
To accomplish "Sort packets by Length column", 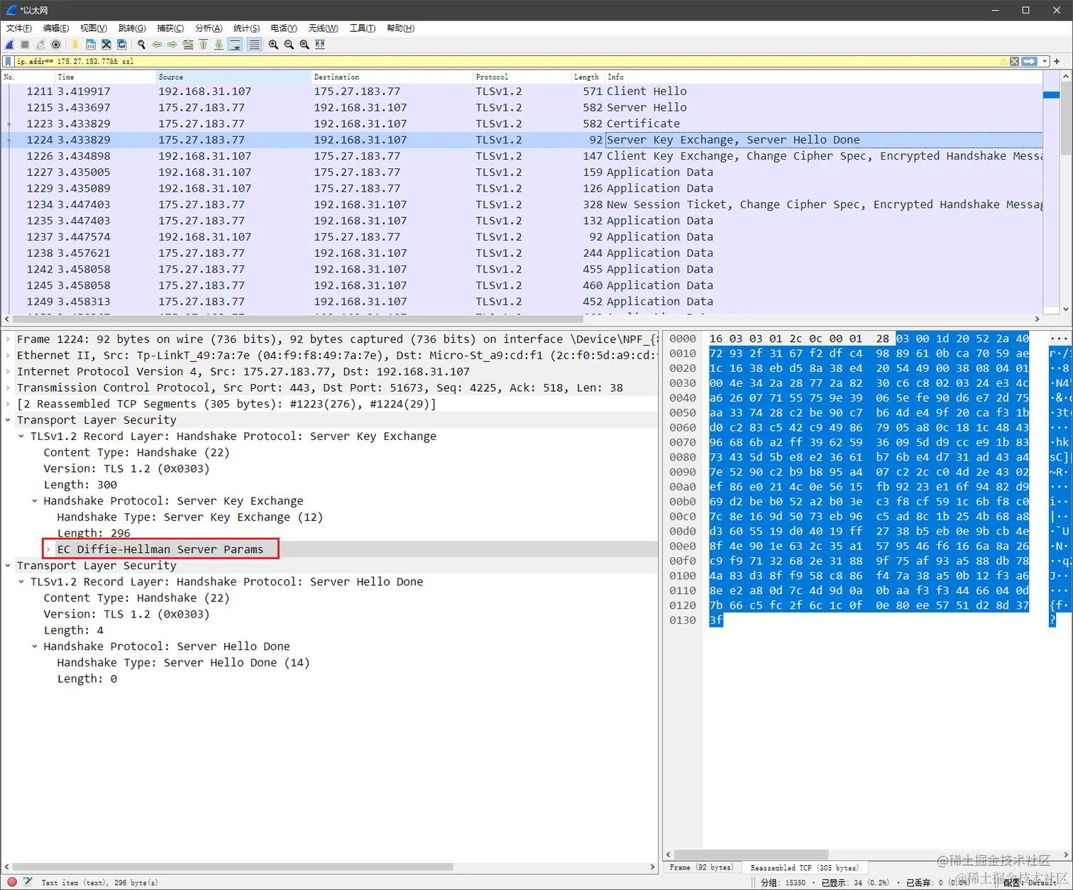I will click(x=588, y=77).
